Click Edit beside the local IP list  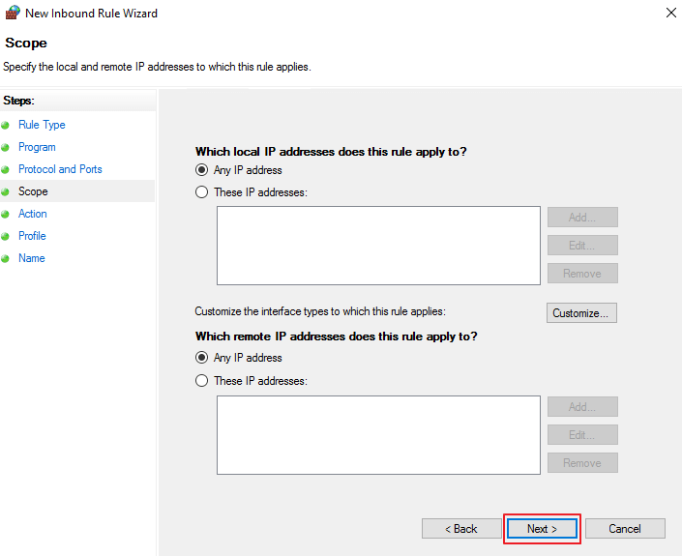582,246
